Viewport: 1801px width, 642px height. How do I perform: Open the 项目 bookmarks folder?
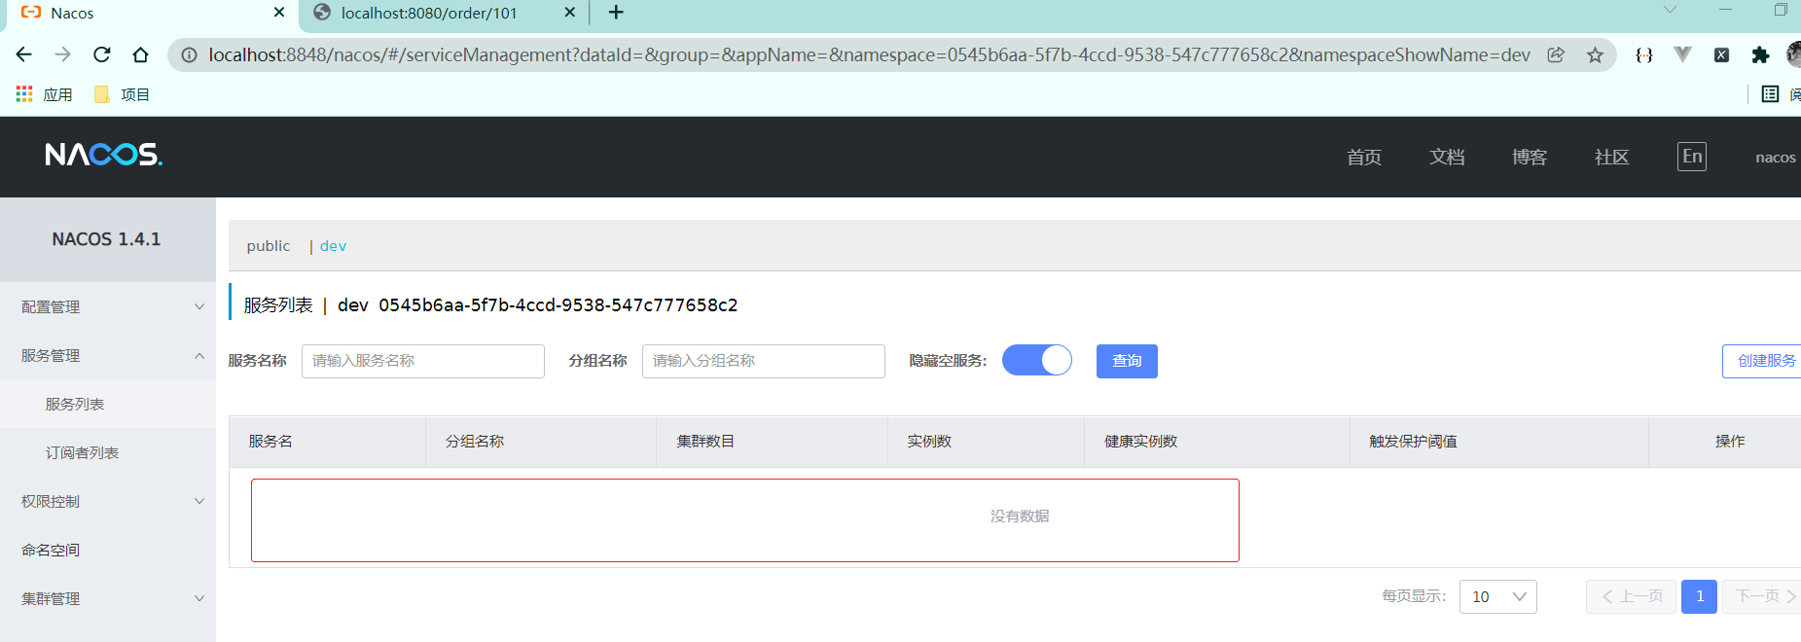pos(122,94)
